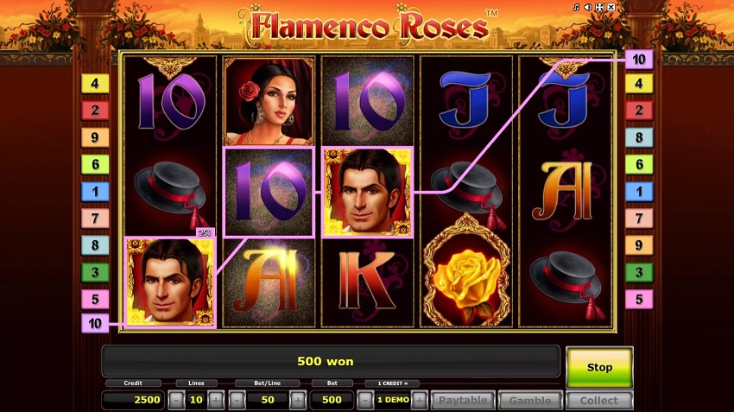Select red payline 2 marker on left

(95, 111)
